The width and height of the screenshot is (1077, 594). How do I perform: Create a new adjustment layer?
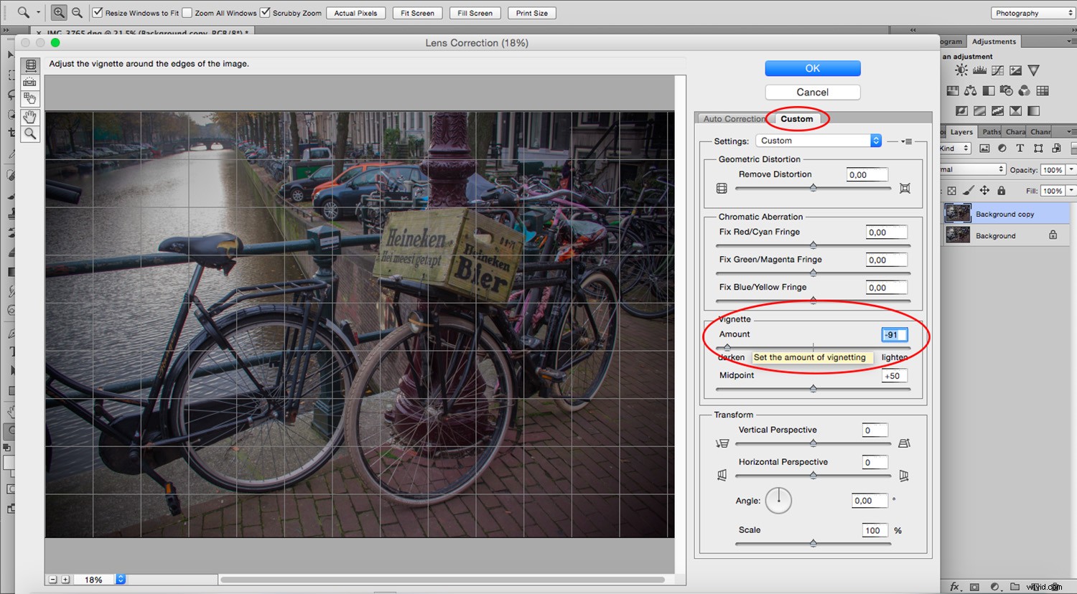tap(994, 586)
